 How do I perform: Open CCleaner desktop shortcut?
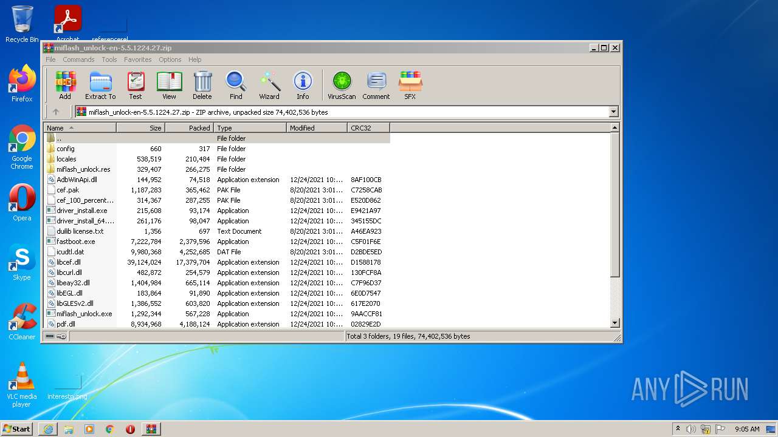pos(22,322)
